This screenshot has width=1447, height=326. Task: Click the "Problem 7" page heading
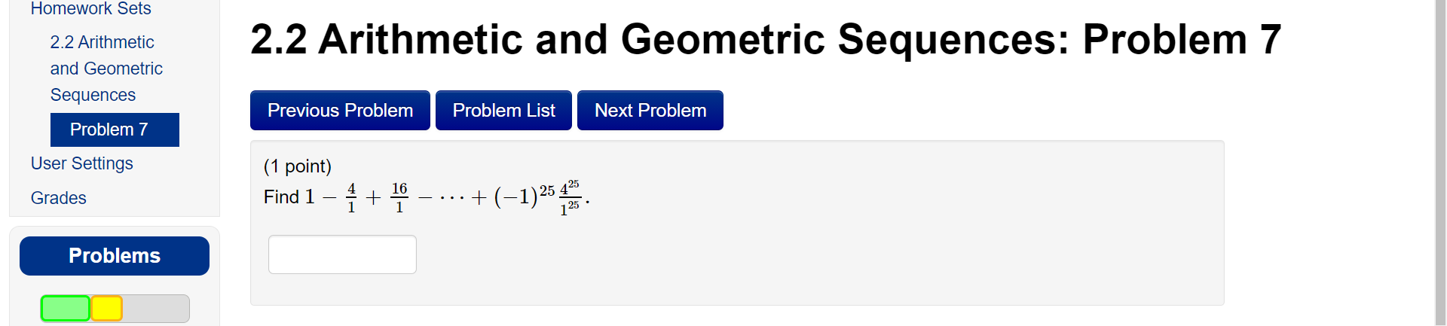click(1182, 39)
